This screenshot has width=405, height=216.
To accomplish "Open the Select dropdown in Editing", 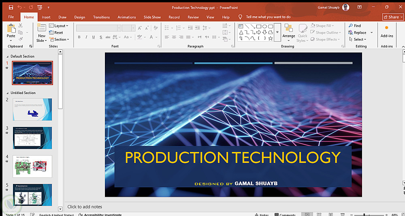I will tap(358, 39).
